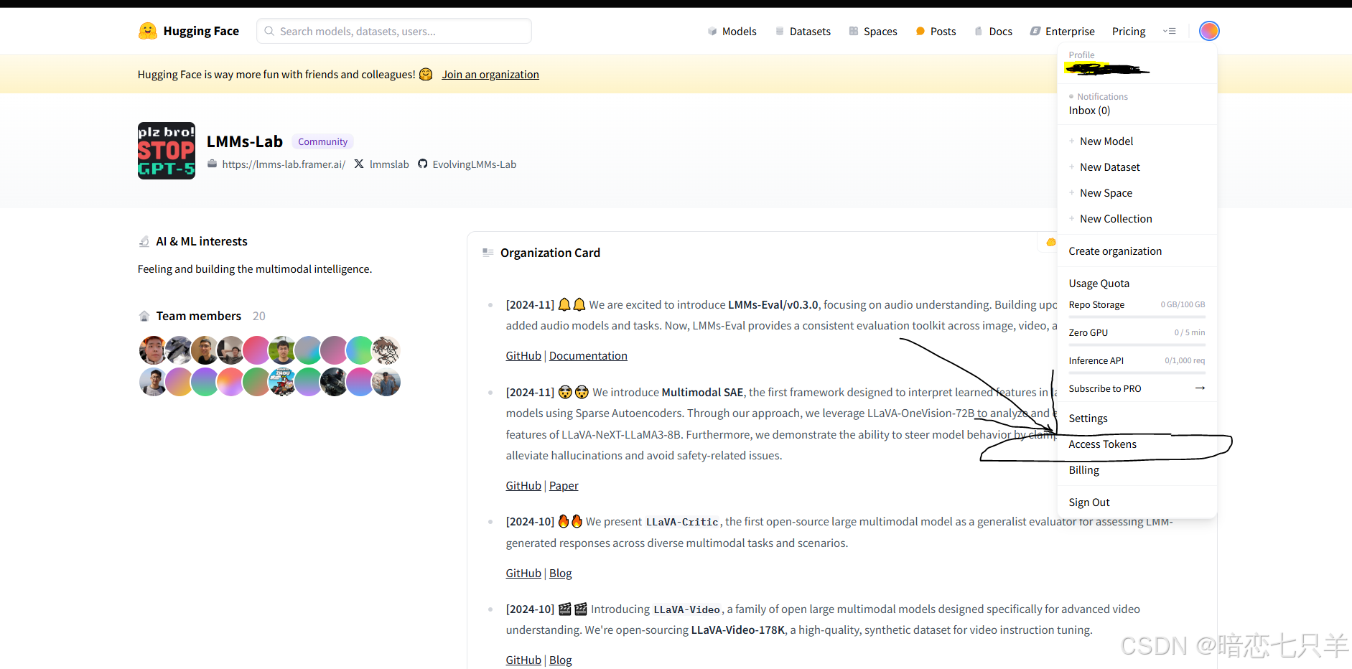Open the Datasets page
The height and width of the screenshot is (669, 1352).
point(803,32)
